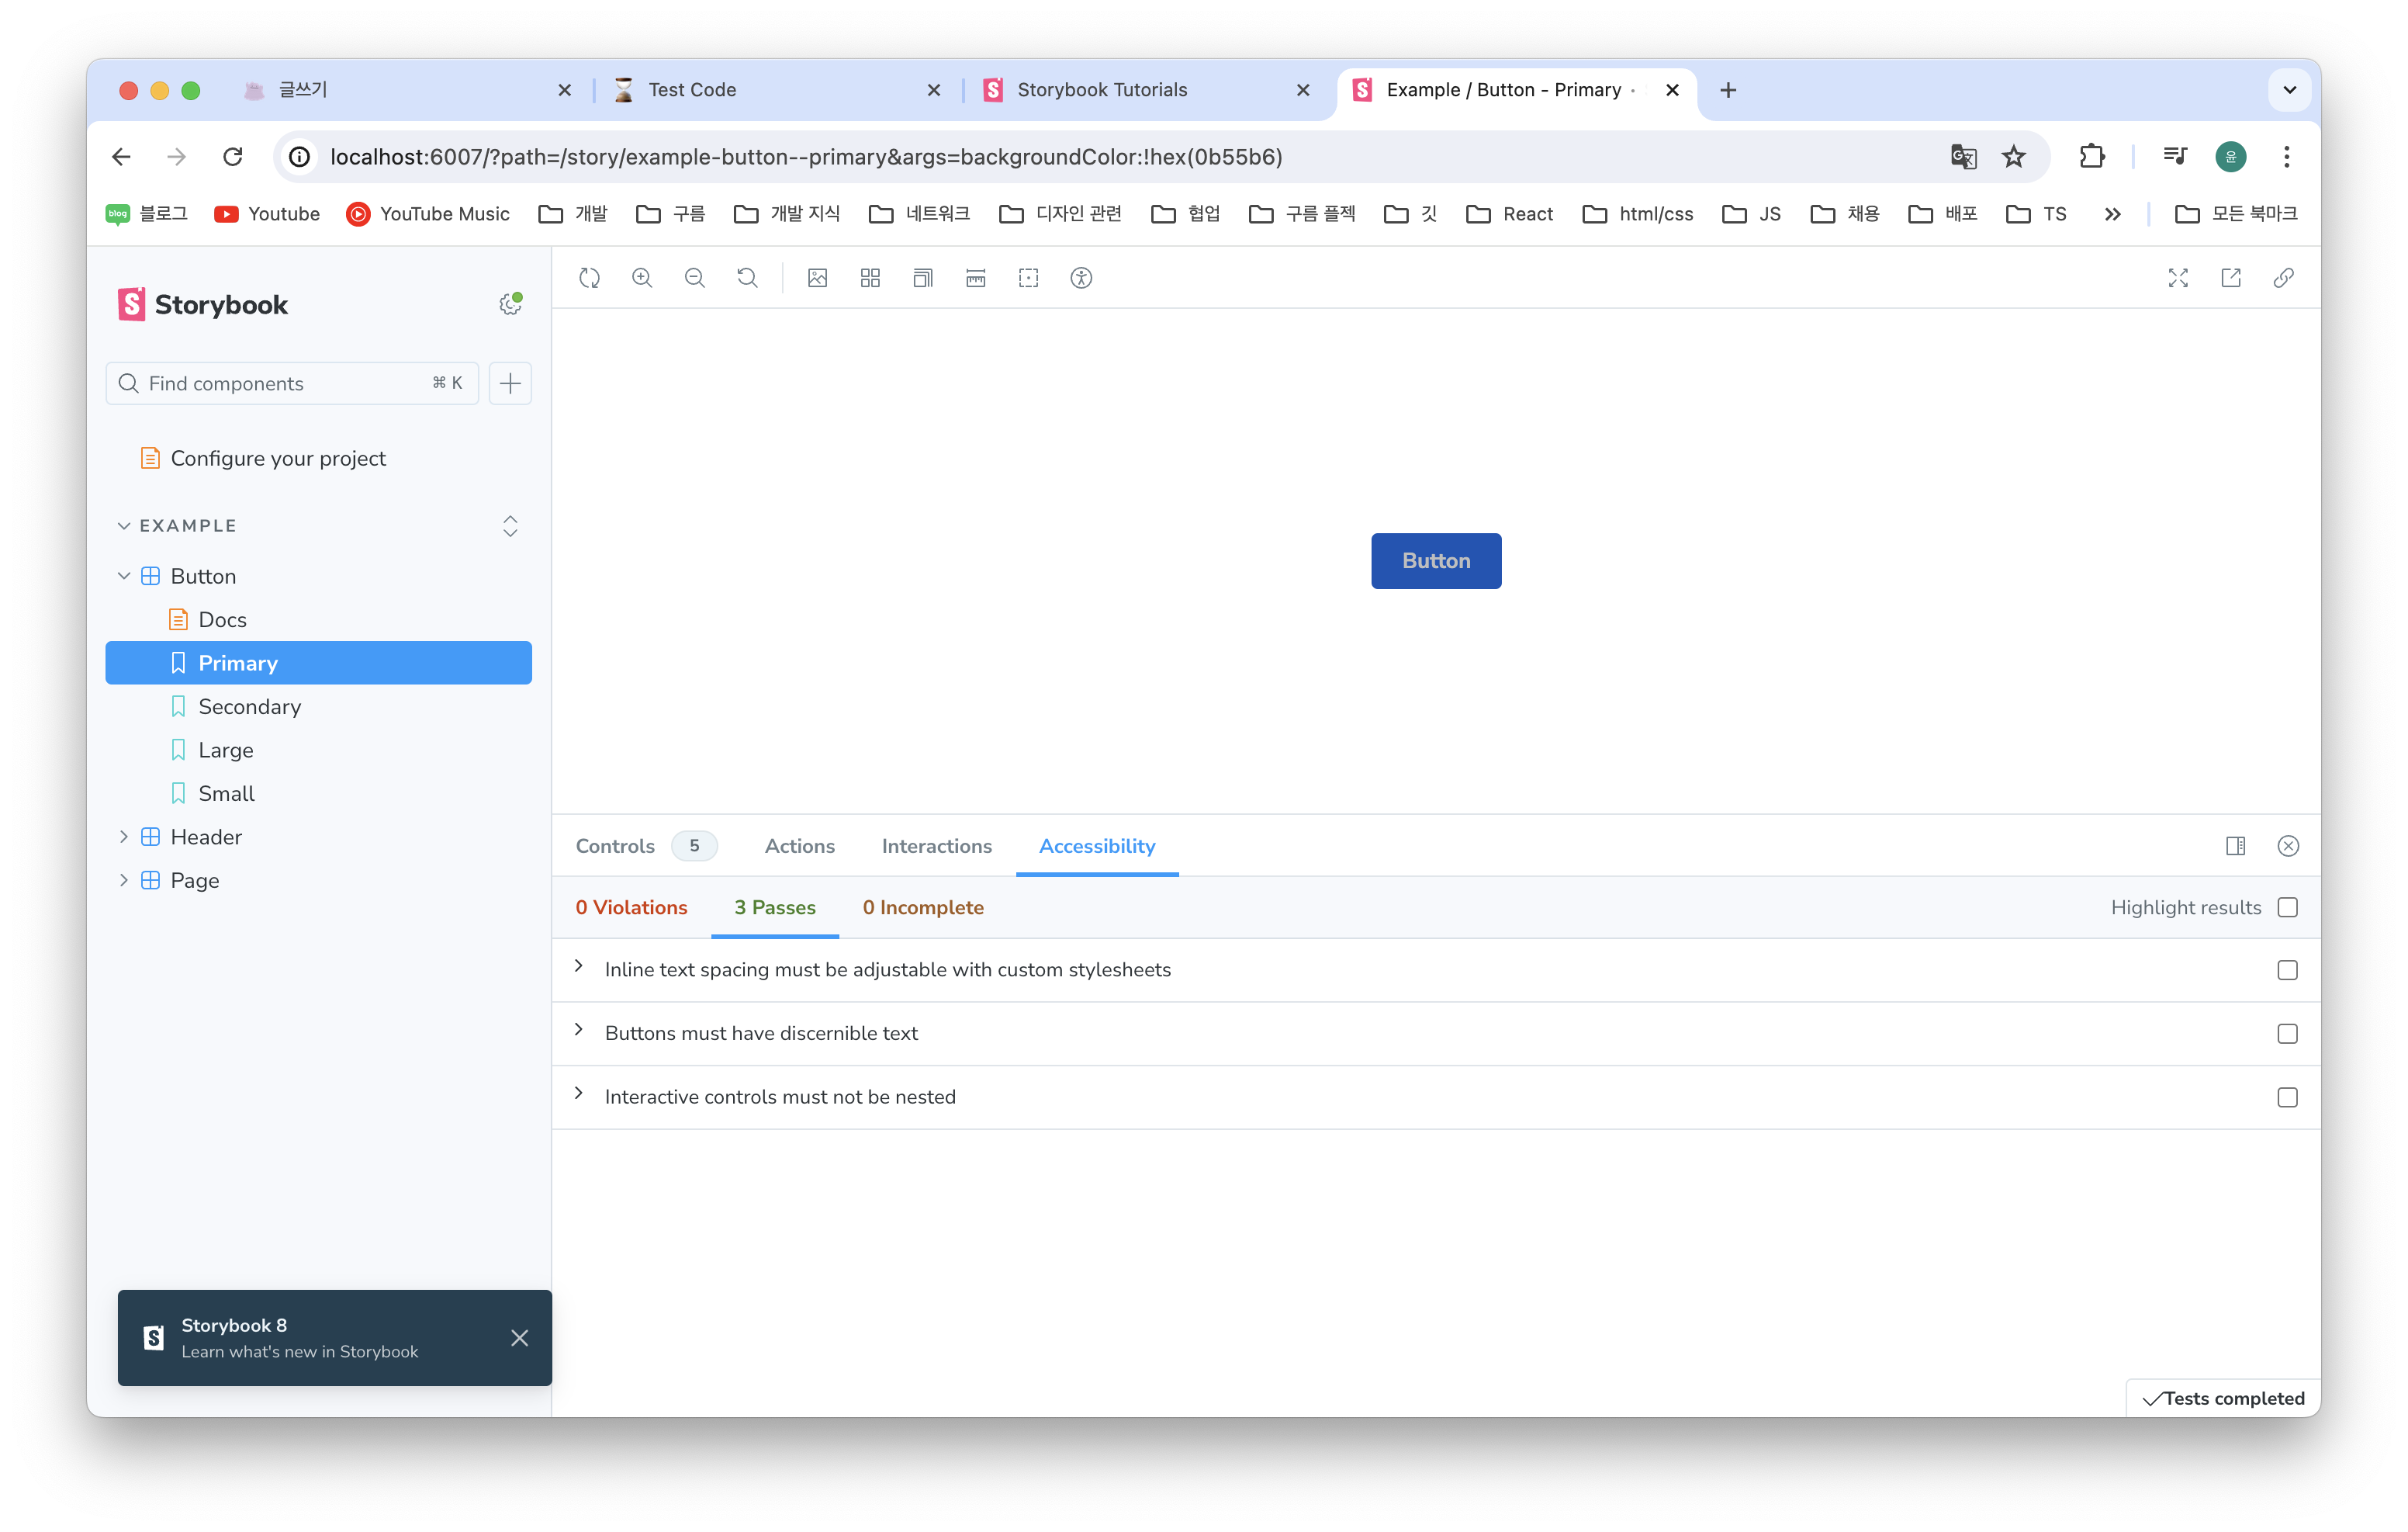
Task: Reload the browser page
Action: tap(233, 157)
